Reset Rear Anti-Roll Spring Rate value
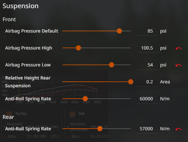The image size is (188, 142). [179, 129]
